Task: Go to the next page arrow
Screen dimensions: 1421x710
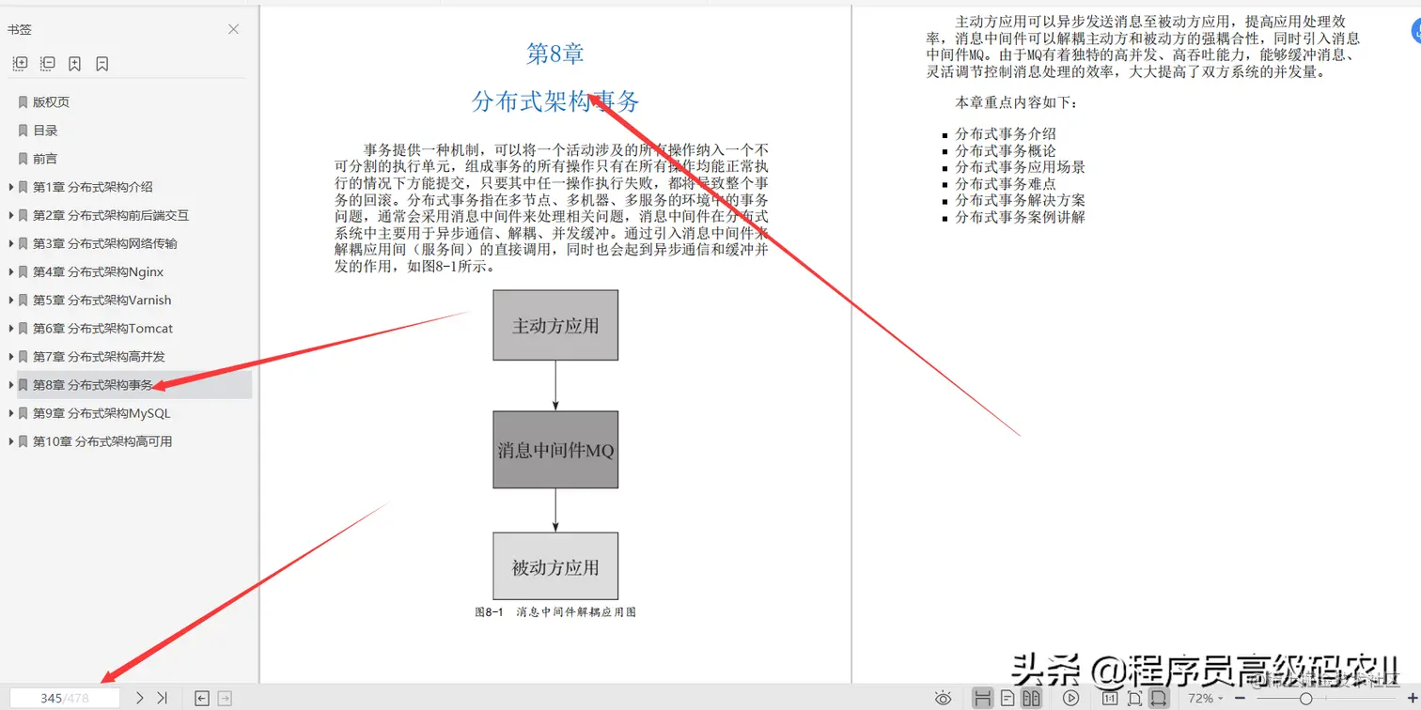Action: tap(139, 698)
